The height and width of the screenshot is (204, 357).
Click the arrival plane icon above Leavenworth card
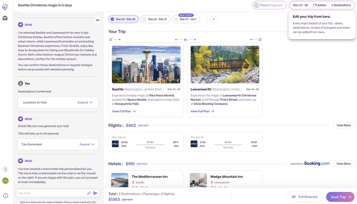260,39
